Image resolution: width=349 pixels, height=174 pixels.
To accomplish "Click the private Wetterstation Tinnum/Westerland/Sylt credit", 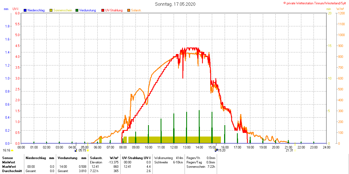I will coord(315,3).
